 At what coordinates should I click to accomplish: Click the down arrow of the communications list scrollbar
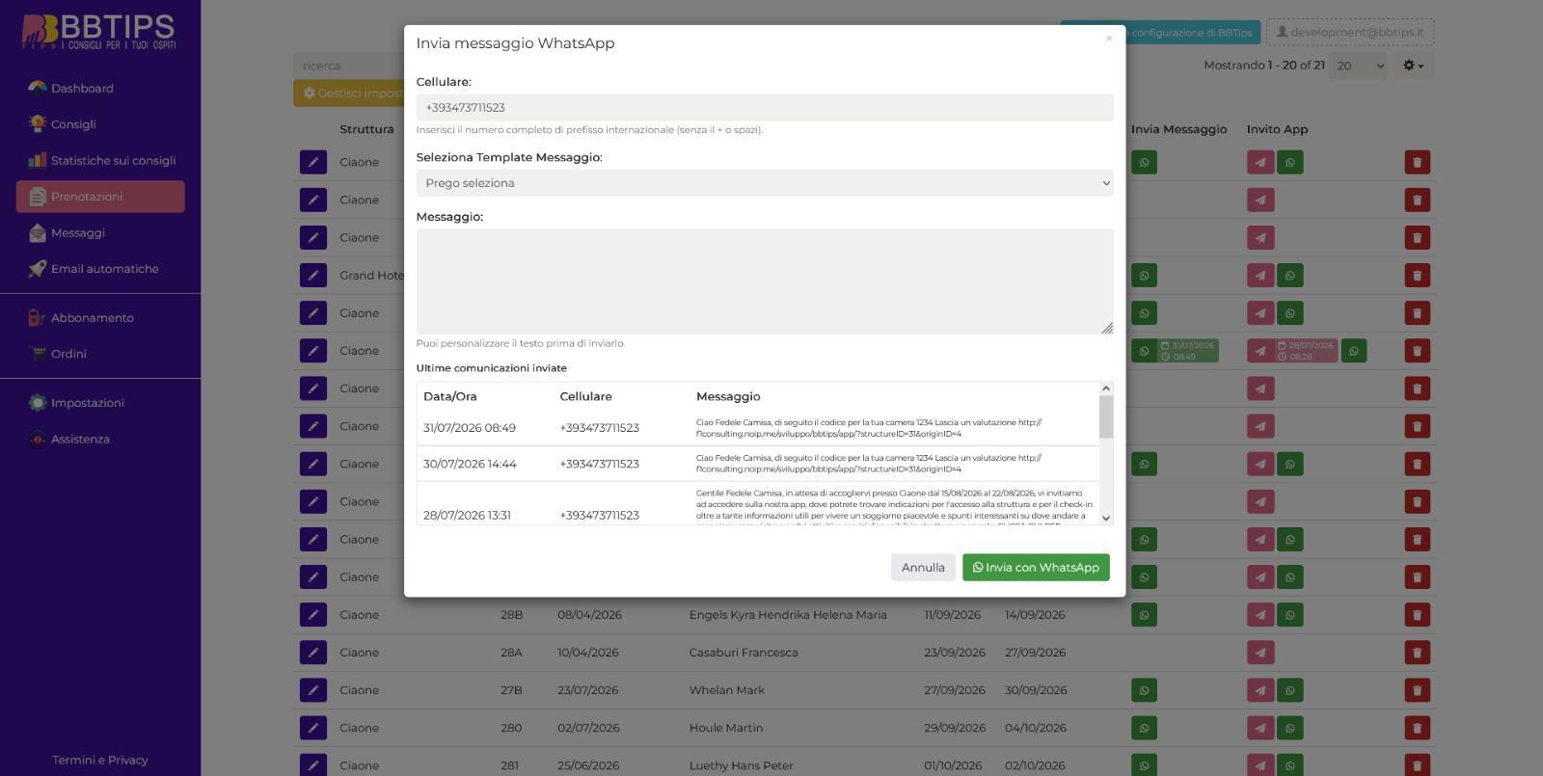[x=1106, y=518]
